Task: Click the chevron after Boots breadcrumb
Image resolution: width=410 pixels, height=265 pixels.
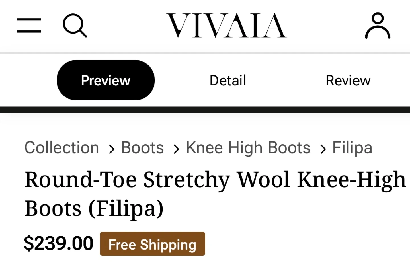Action: click(x=176, y=149)
